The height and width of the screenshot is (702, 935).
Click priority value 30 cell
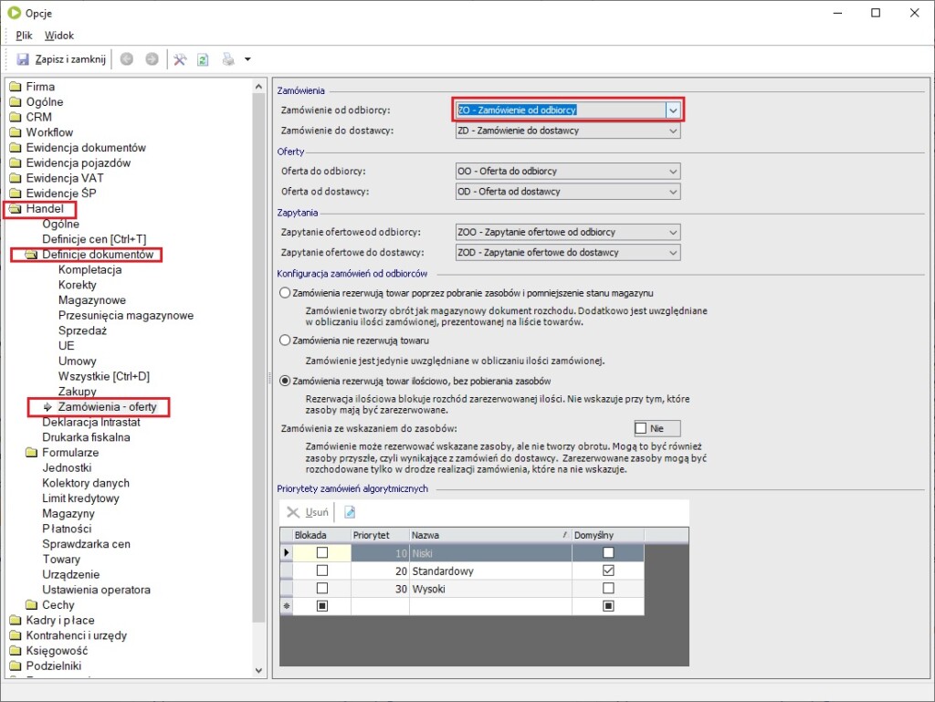click(380, 589)
